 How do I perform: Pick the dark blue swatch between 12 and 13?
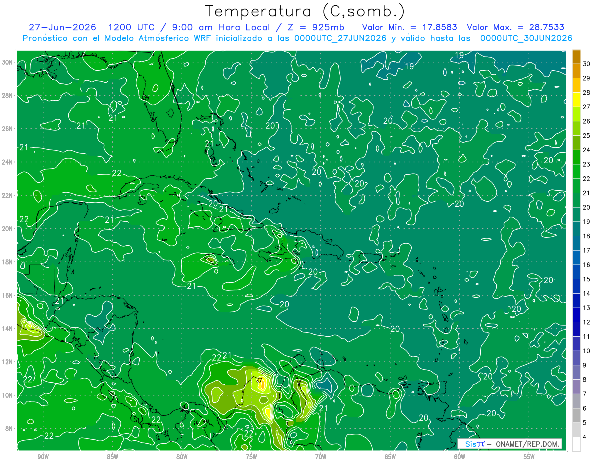[x=576, y=315]
